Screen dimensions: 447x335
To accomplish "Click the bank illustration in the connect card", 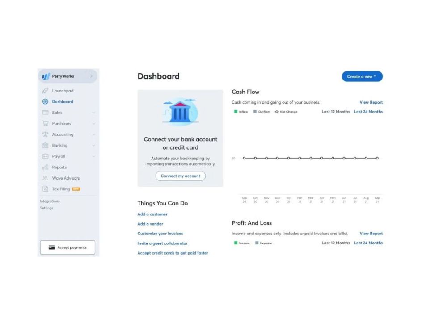I will (x=181, y=111).
